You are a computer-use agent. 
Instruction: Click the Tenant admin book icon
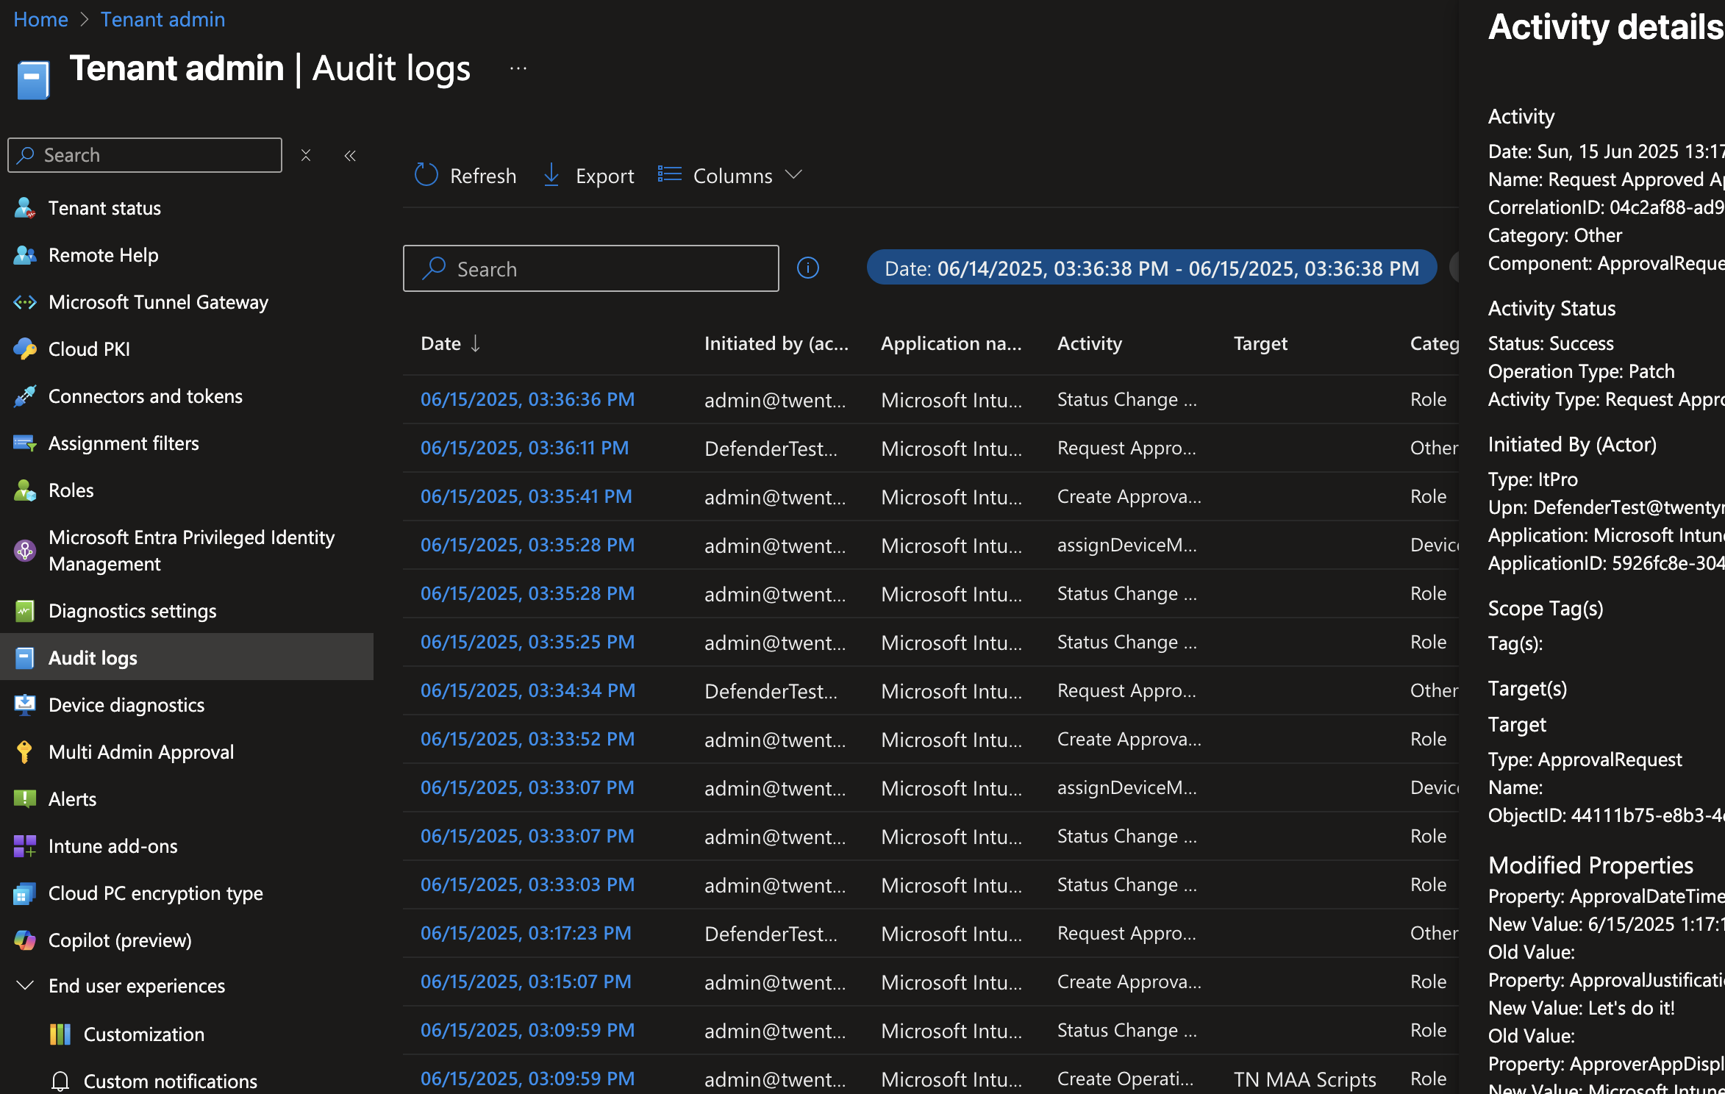point(33,80)
